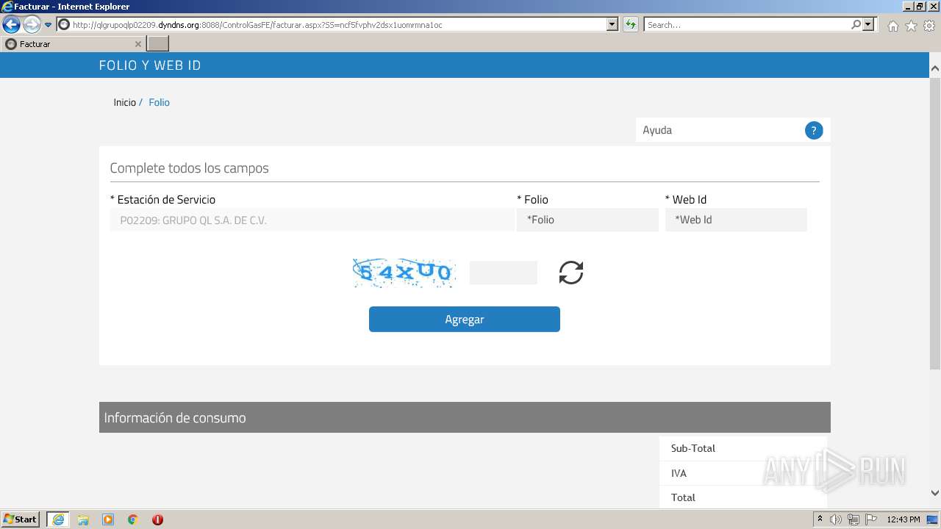Click the browser forward arrow
Screen dimensions: 941x529
coord(32,24)
